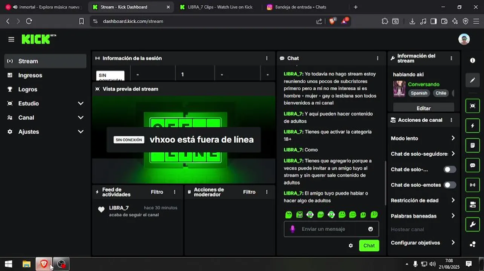Bookmark this page icon
The height and width of the screenshot is (271, 484).
click(81, 21)
